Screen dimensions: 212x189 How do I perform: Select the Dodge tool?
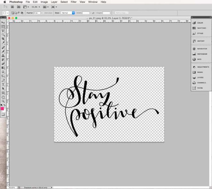click(x=3, y=76)
